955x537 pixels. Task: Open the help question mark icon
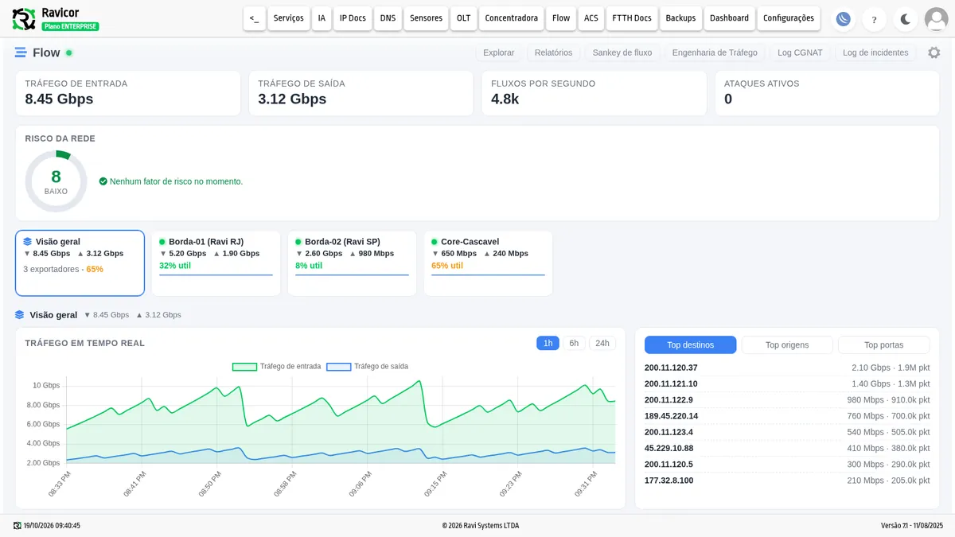tap(874, 19)
